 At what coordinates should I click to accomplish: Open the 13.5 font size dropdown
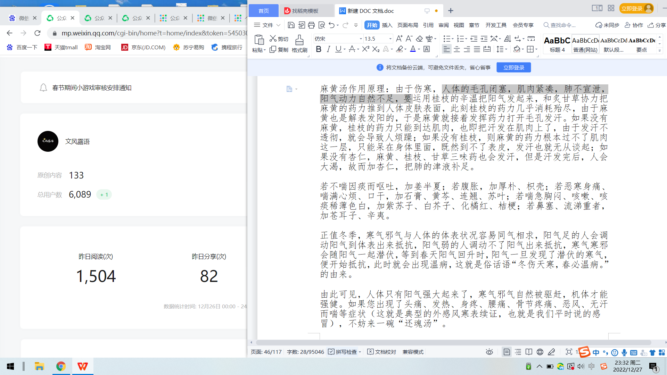click(390, 39)
